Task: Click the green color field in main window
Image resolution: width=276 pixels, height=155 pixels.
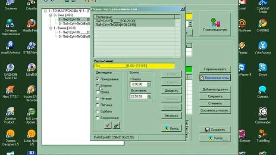Action: [x=189, y=69]
